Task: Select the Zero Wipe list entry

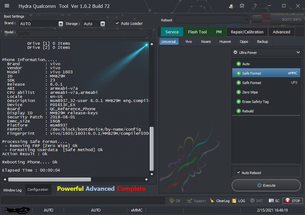Action: tap(266, 92)
